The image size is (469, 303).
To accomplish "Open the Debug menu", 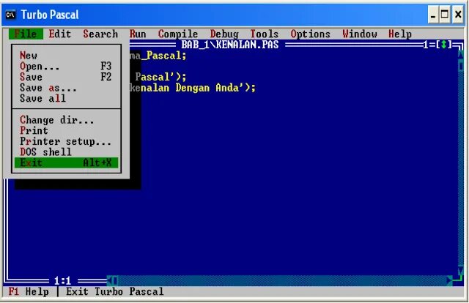I will 224,34.
